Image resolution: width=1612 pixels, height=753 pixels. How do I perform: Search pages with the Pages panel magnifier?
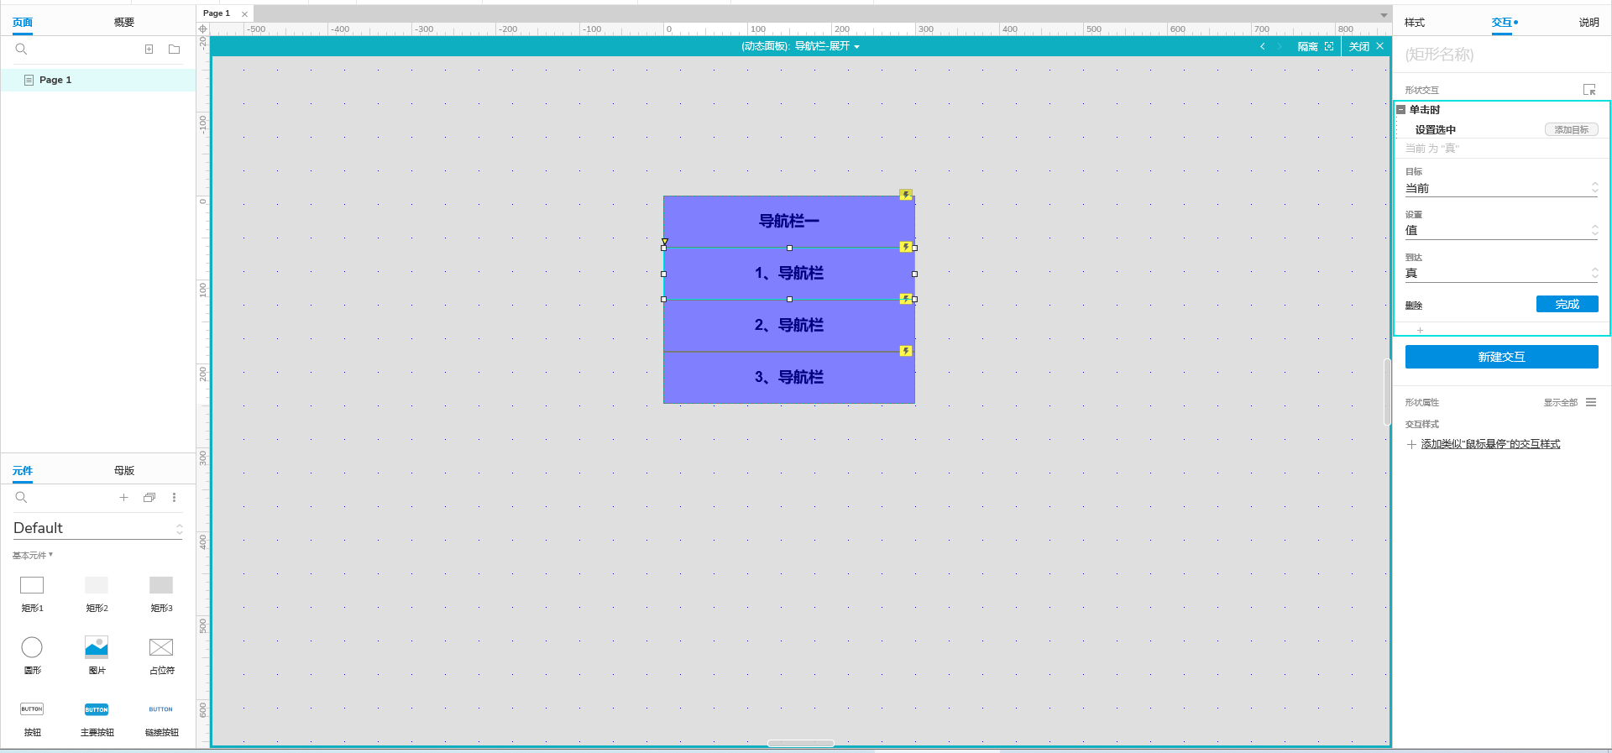21,50
